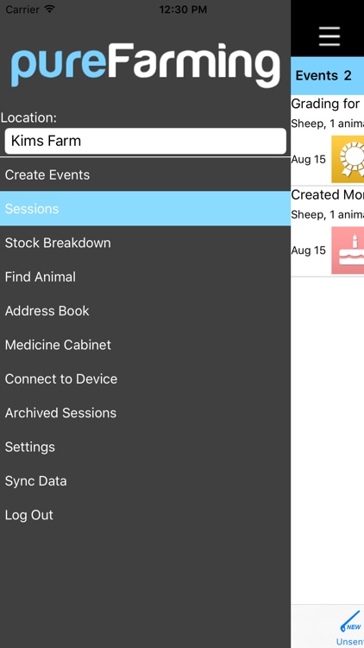Tap the Wi-Fi status icon
Viewport: 364px width, 648px height.
point(50,10)
